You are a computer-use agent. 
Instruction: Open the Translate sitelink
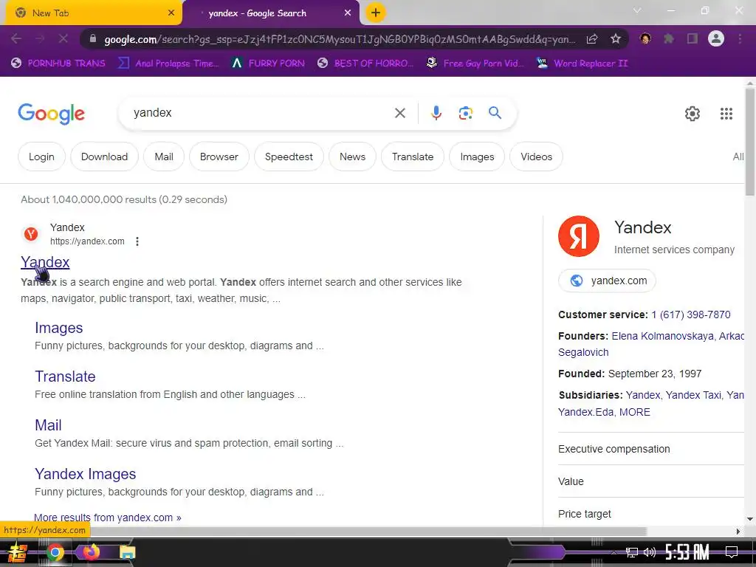tap(65, 377)
